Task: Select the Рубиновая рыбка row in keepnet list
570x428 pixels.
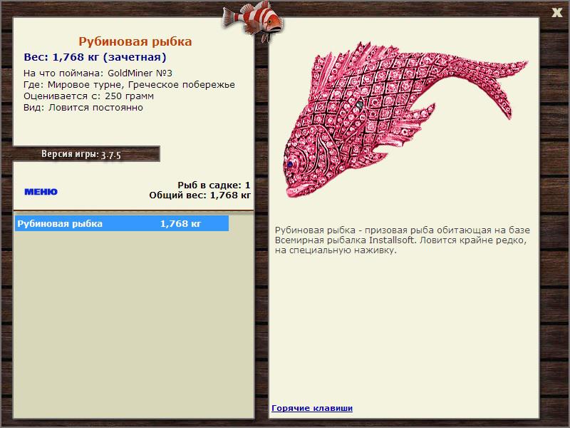Action: click(x=122, y=223)
